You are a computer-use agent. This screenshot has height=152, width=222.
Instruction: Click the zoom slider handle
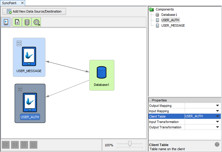point(130,144)
